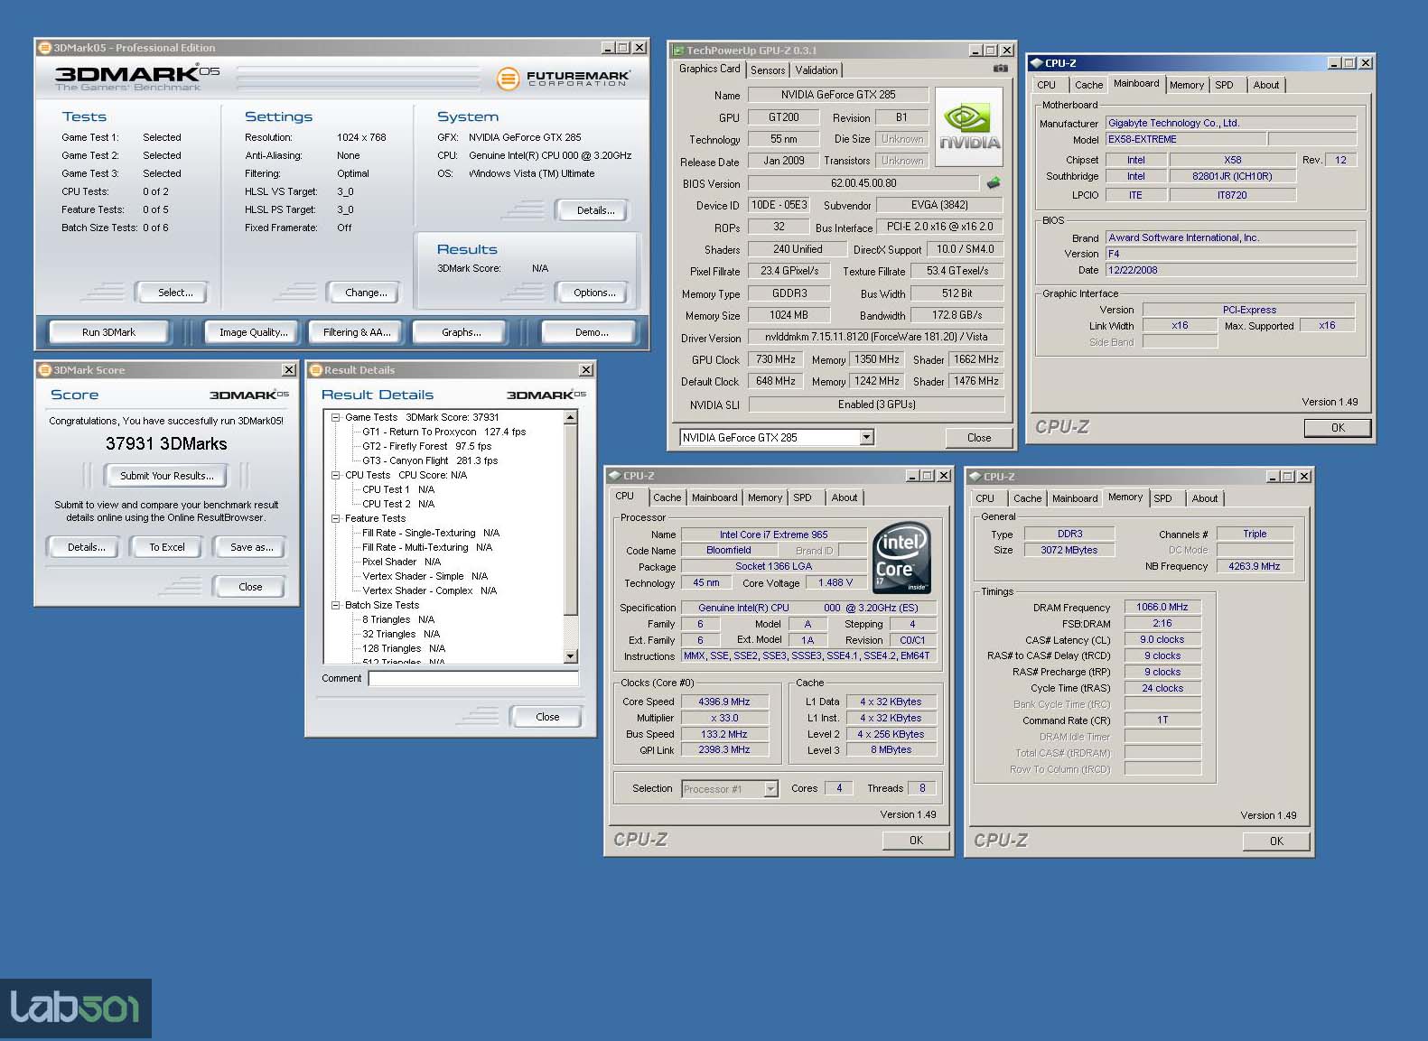Click the 37931 3DMarks score text

pyautogui.click(x=166, y=443)
